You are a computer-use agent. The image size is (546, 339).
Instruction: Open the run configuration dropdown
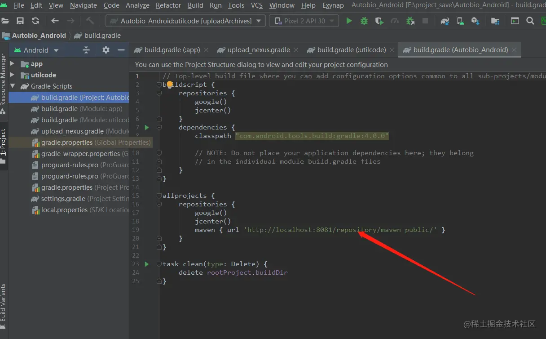point(185,21)
